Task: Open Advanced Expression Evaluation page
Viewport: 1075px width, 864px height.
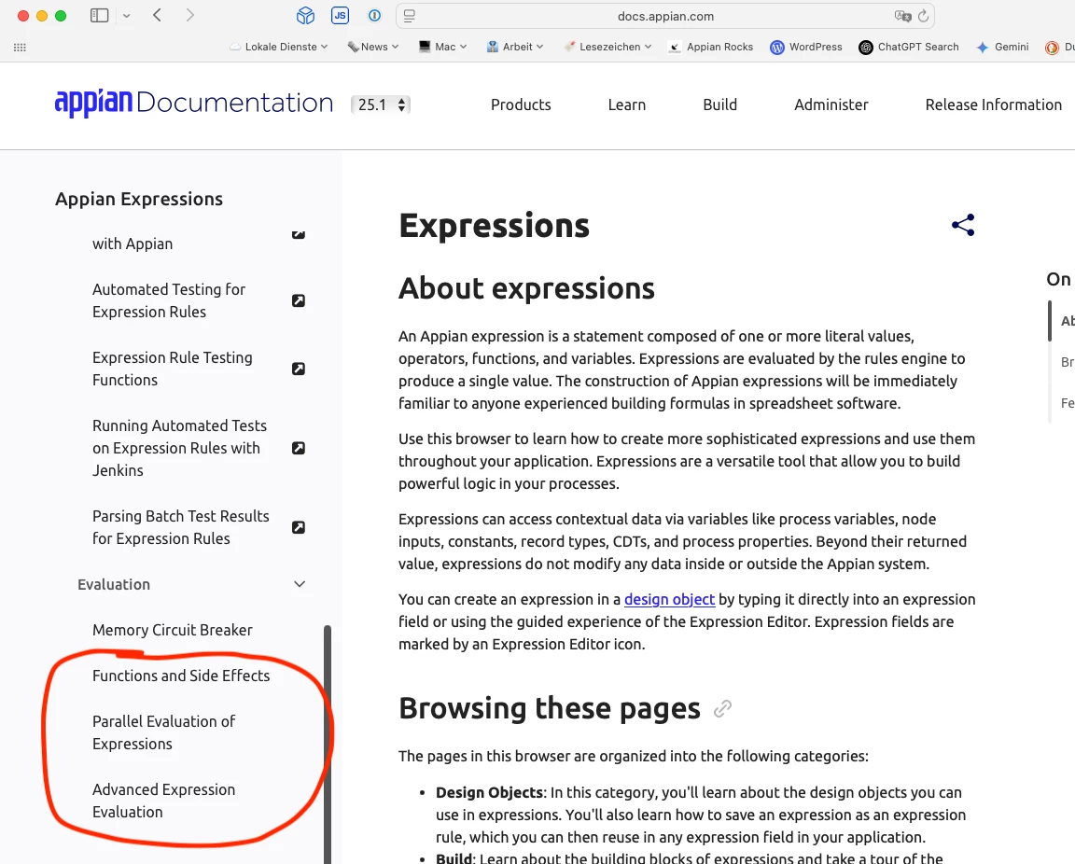Action: (x=164, y=801)
